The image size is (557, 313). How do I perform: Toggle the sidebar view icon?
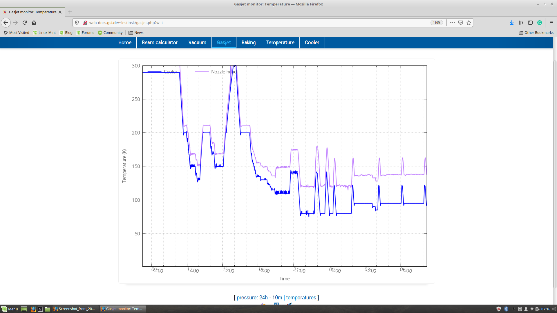[x=530, y=23]
